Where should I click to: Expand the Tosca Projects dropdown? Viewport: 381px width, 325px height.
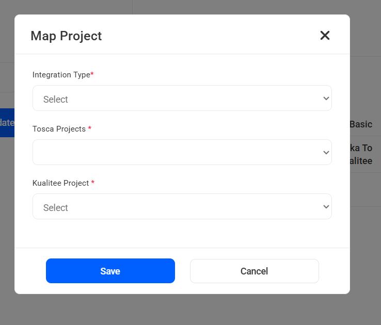182,152
